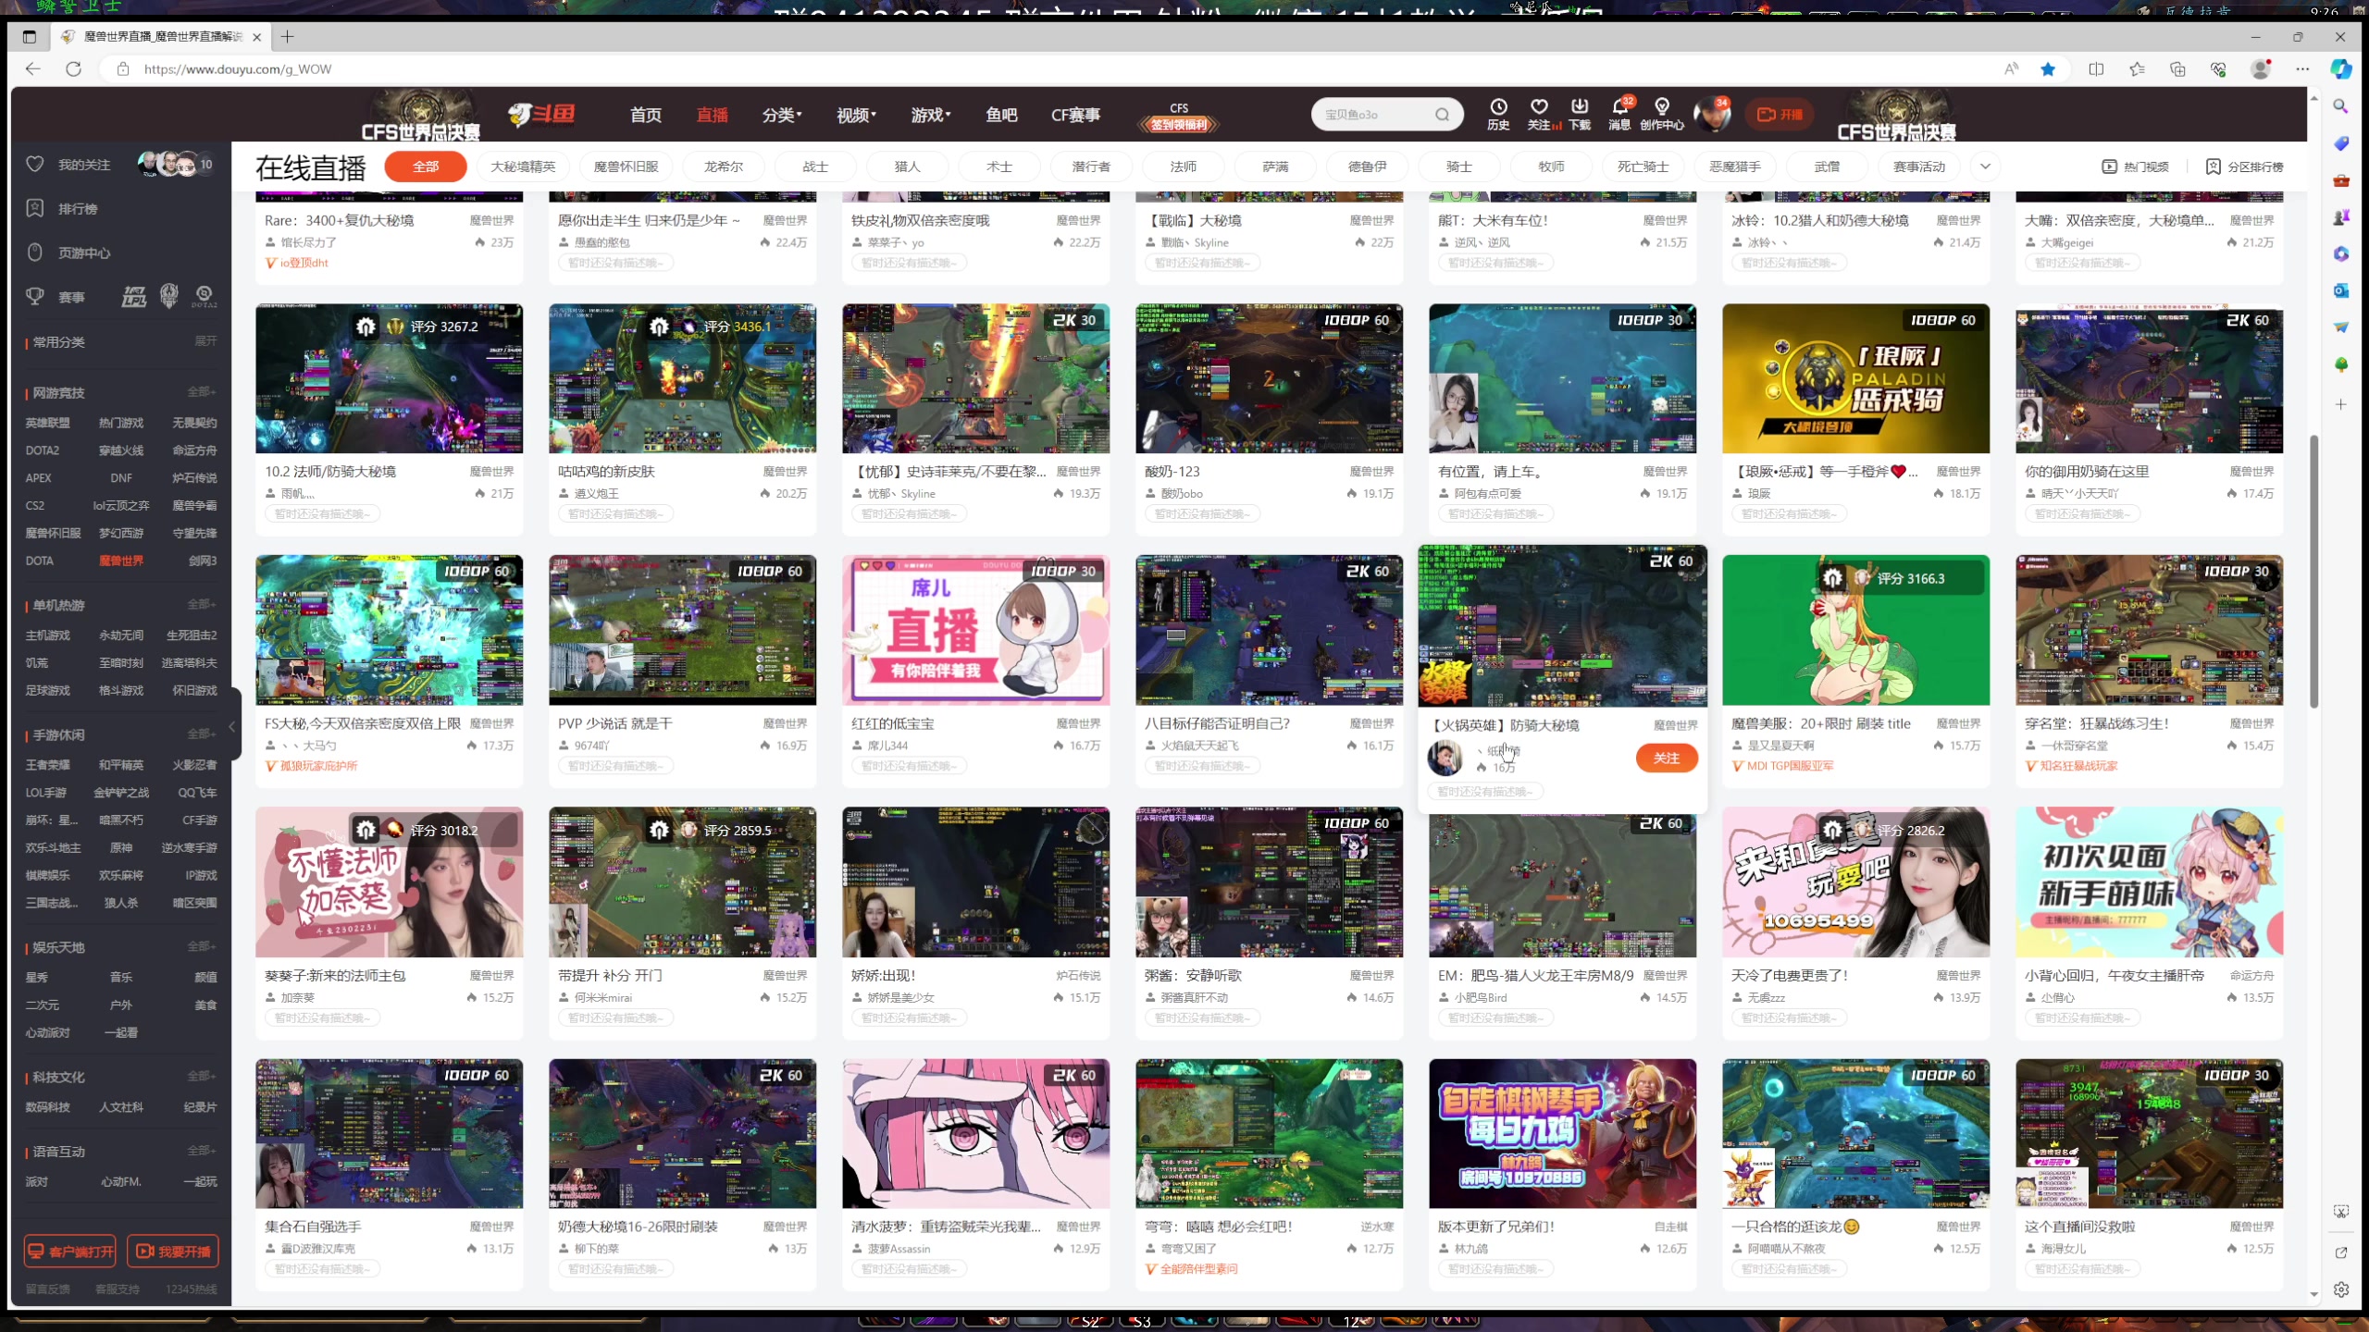The width and height of the screenshot is (2369, 1332).
Task: Expand more category filters with the chevron
Action: [1985, 166]
